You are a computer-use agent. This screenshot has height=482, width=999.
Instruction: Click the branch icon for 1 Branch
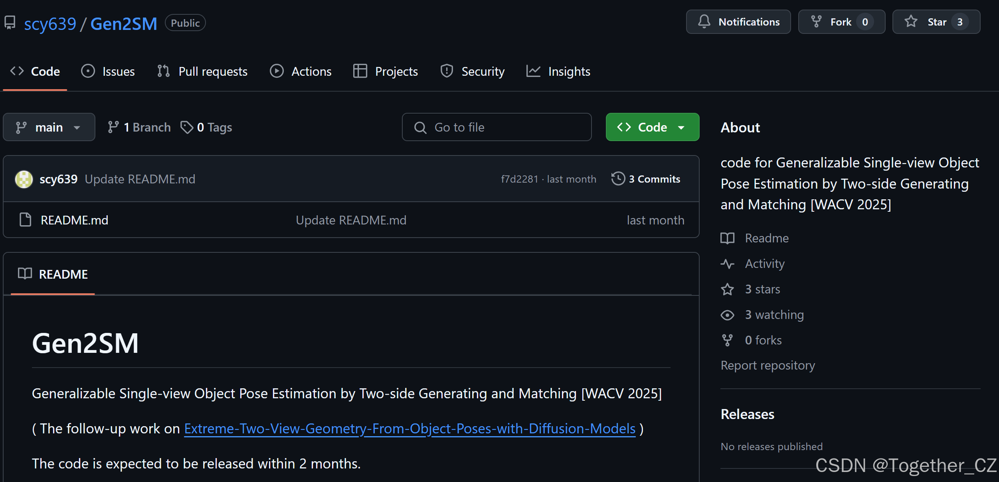[x=113, y=127]
